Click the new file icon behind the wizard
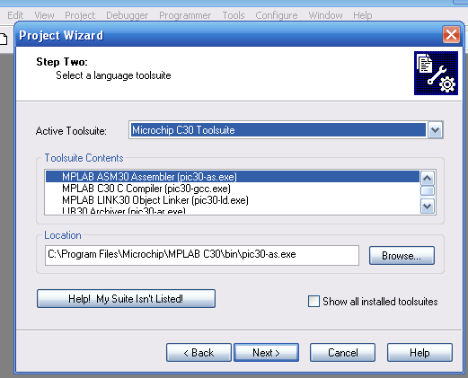 [x=3, y=40]
